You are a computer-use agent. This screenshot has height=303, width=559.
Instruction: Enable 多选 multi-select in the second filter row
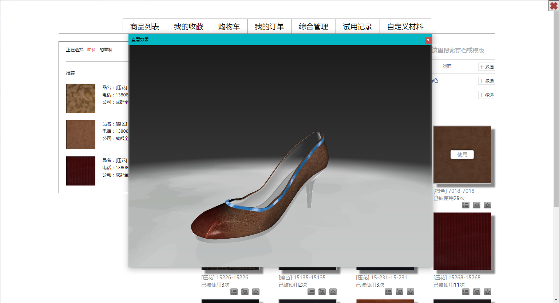coord(487,81)
